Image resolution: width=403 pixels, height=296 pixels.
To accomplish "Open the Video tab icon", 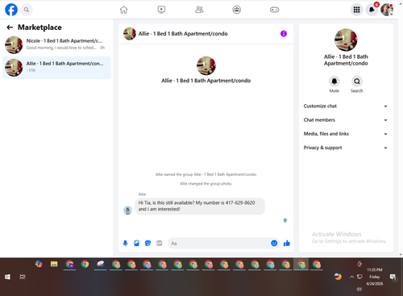I will [x=161, y=10].
